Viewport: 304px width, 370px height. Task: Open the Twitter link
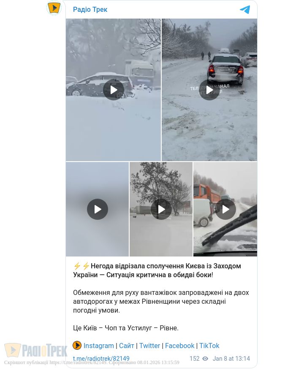coord(149,346)
